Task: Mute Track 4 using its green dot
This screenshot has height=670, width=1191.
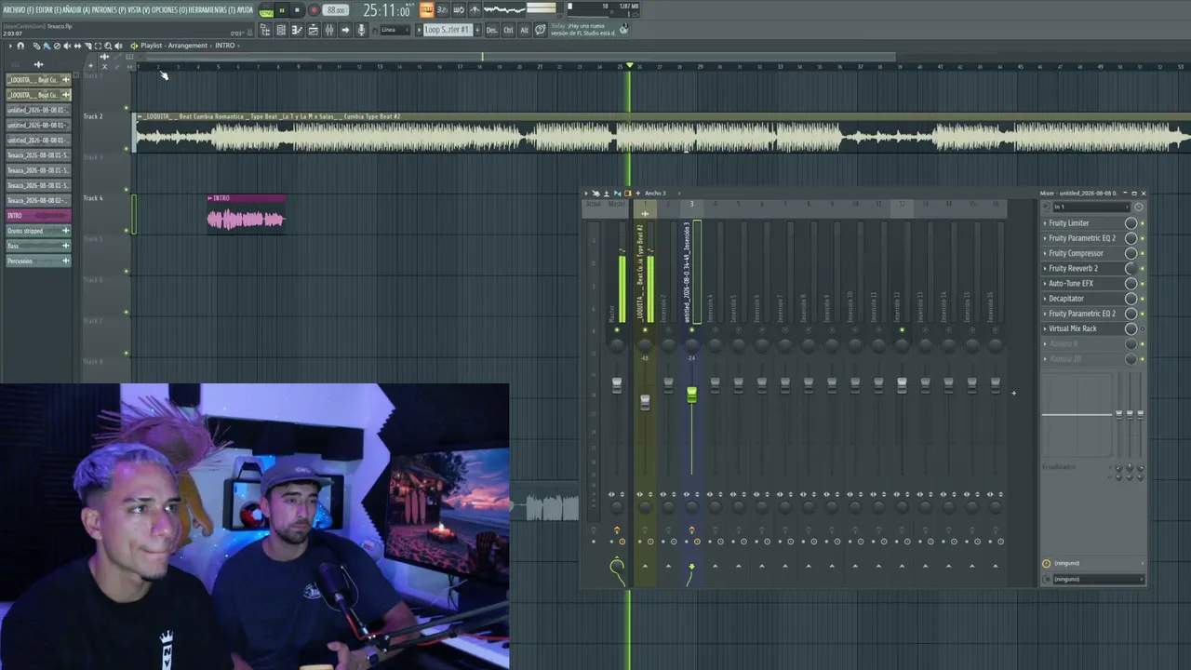Action: click(x=127, y=231)
